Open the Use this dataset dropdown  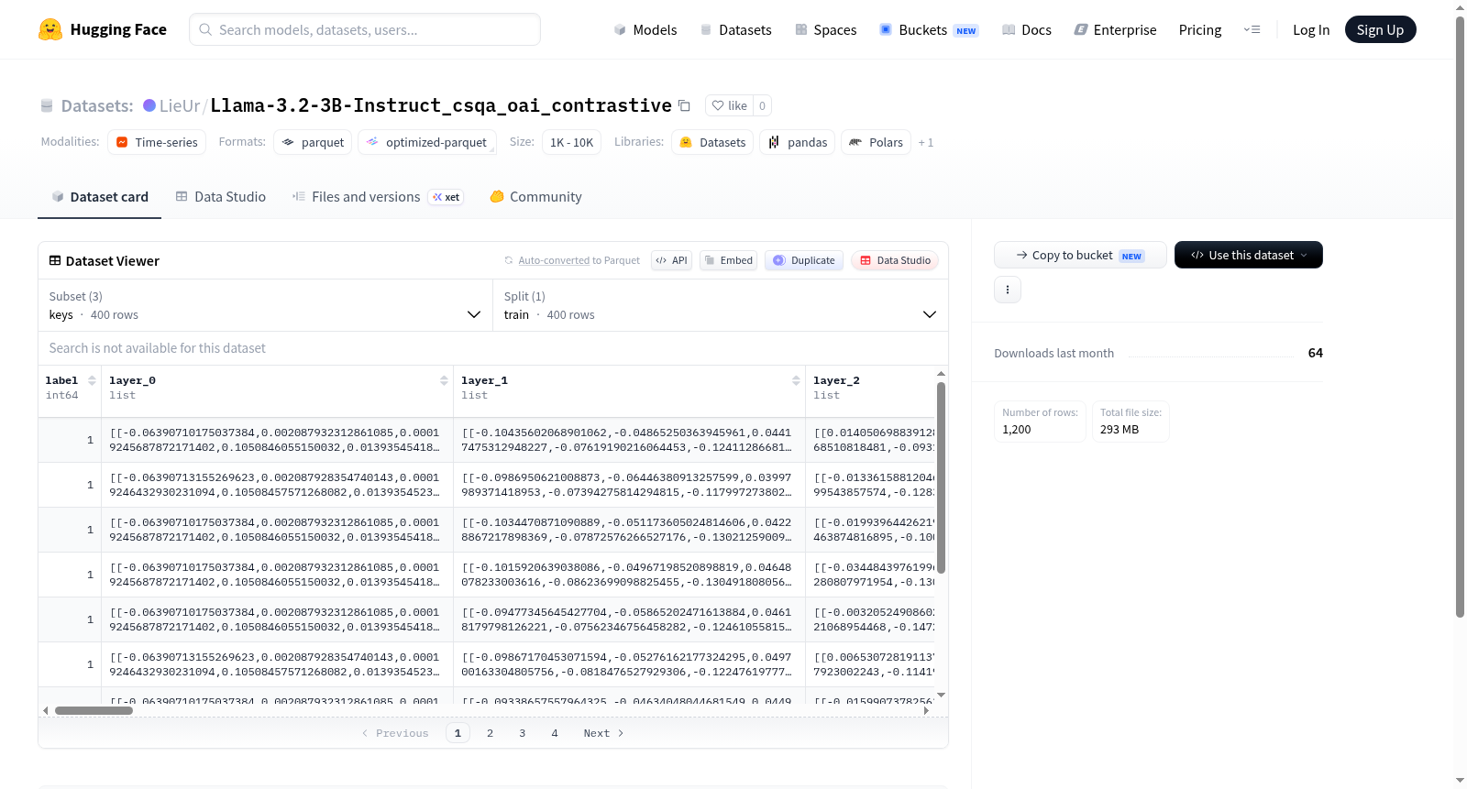1248,255
